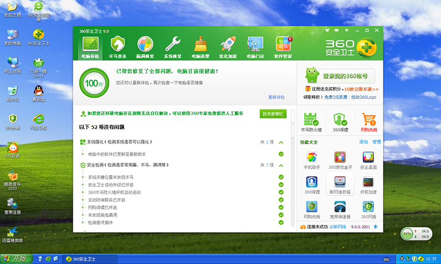Open 木马查杀 trojan scan tab

(x=117, y=47)
